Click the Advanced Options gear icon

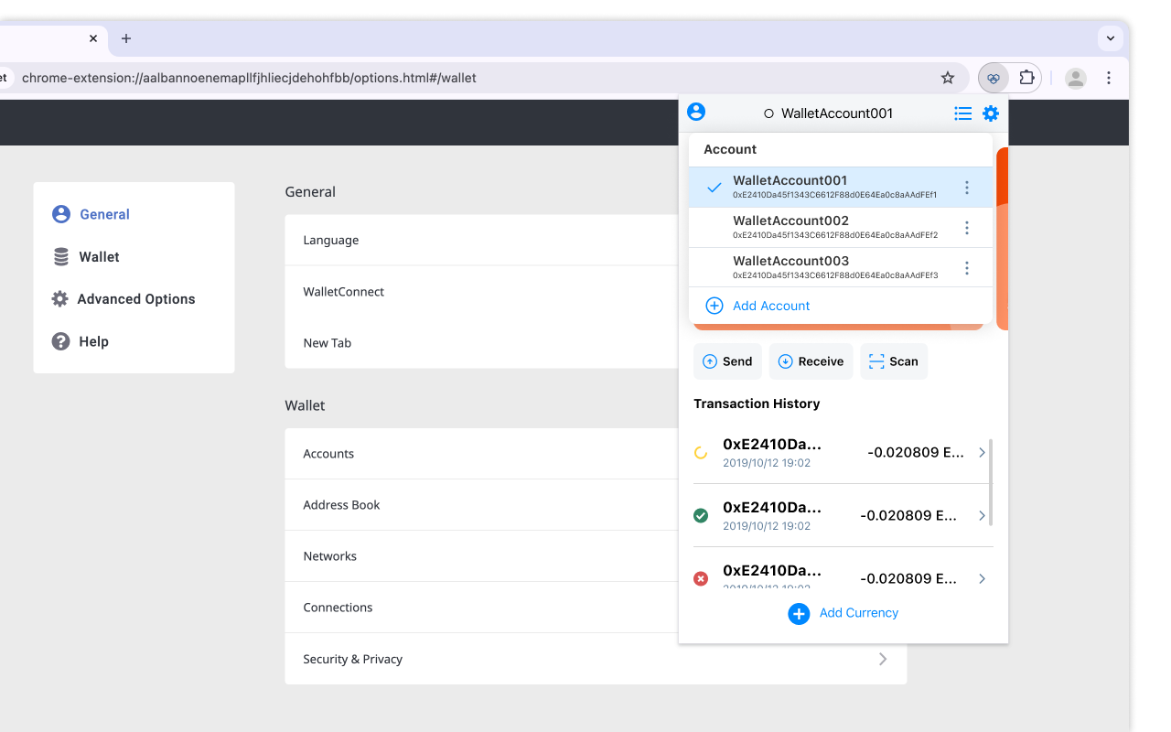[x=60, y=299]
